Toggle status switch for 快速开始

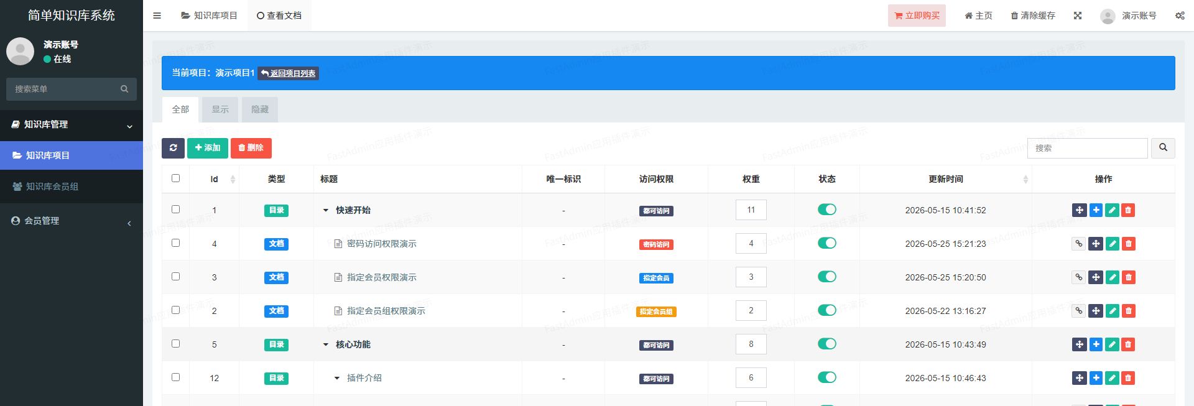point(826,210)
